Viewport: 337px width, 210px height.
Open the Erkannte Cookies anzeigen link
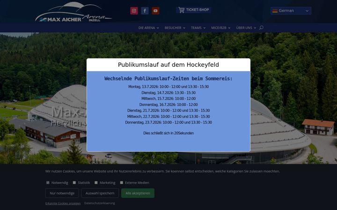pos(63,203)
